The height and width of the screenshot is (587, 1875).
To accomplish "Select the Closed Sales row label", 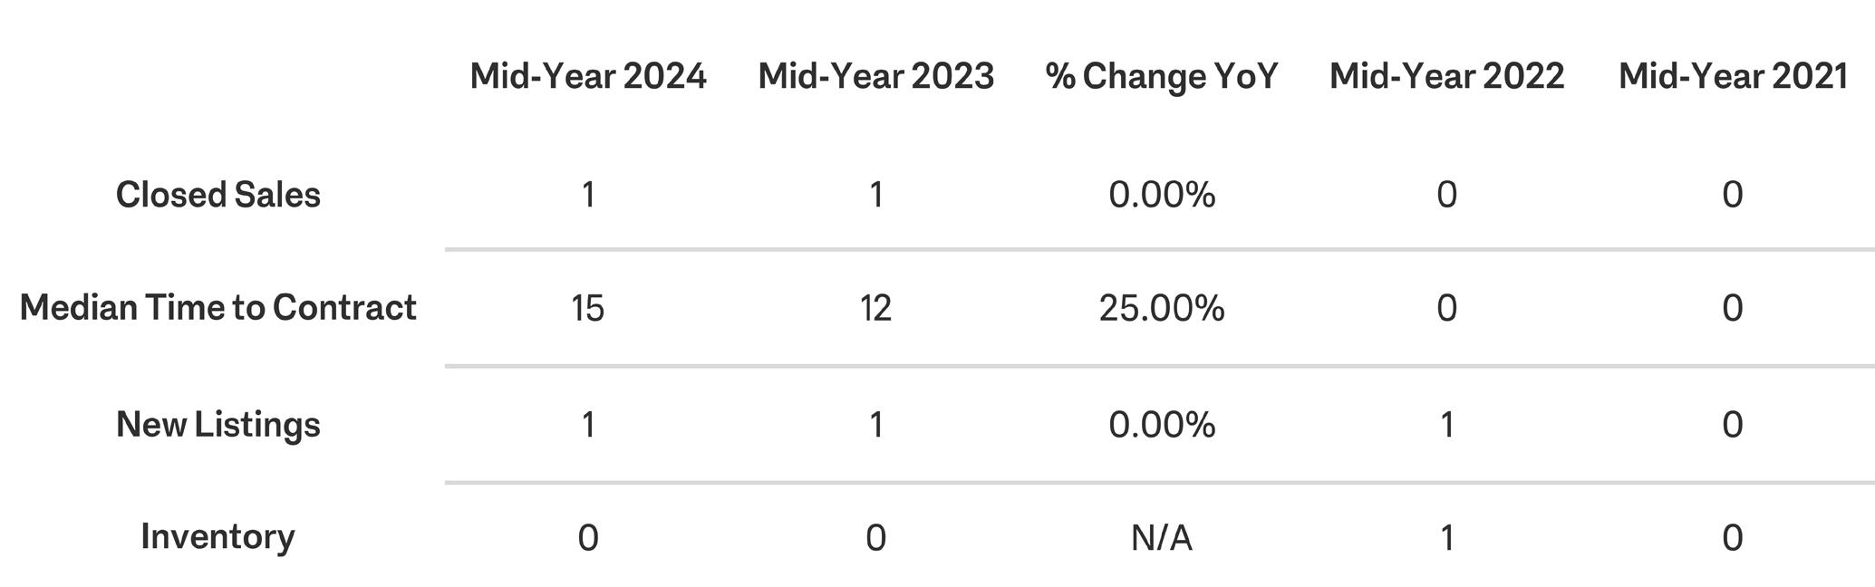I will point(218,195).
